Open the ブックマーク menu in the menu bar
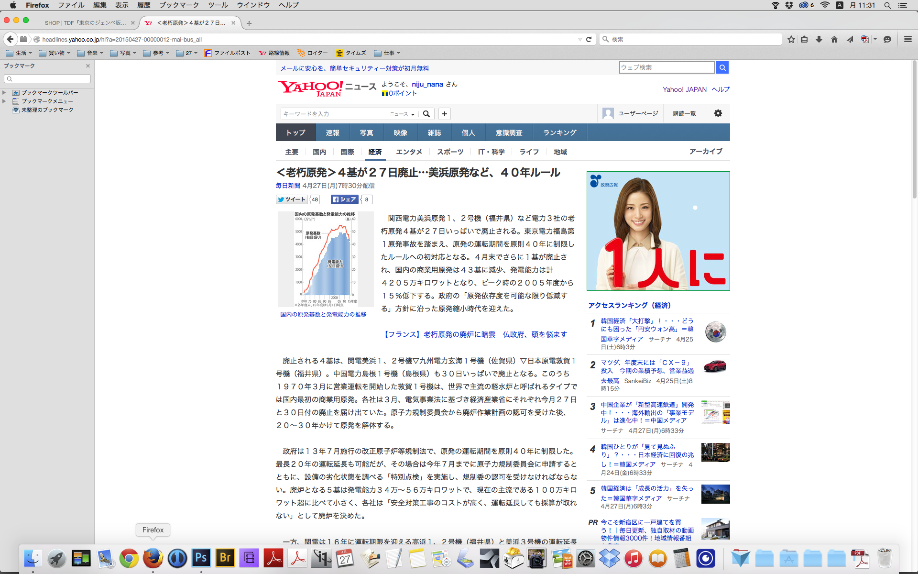Screen dimensions: 918x574 (179, 5)
